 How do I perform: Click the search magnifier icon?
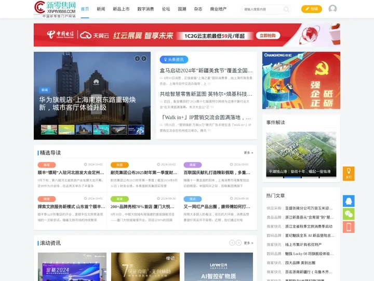coord(286,9)
